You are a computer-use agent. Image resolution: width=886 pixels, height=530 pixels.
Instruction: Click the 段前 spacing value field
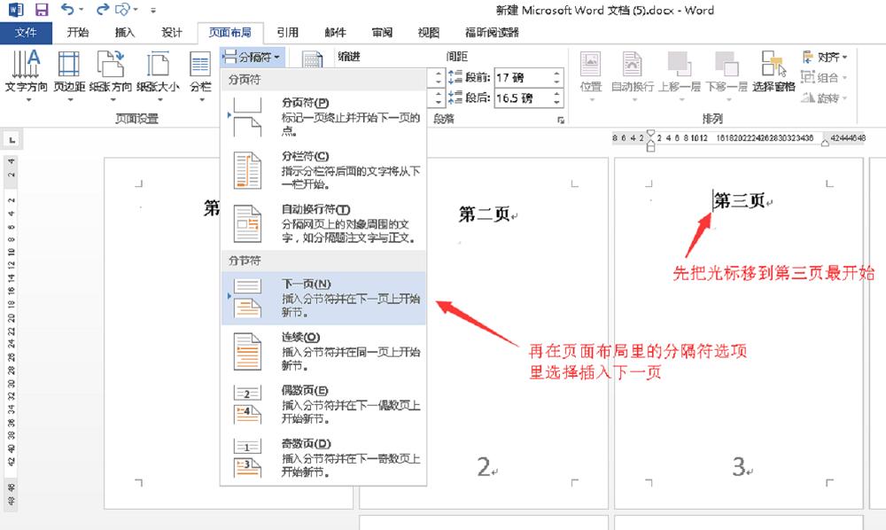tap(511, 75)
